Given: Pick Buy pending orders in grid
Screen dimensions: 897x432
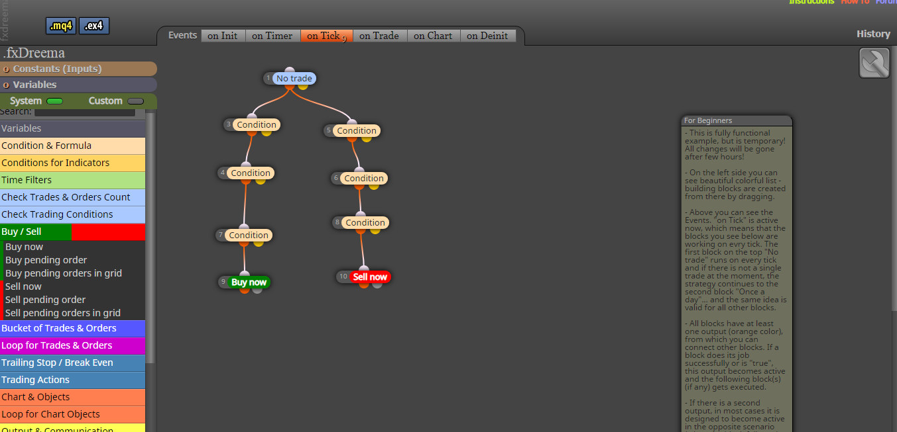Looking at the screenshot, I should click(63, 273).
